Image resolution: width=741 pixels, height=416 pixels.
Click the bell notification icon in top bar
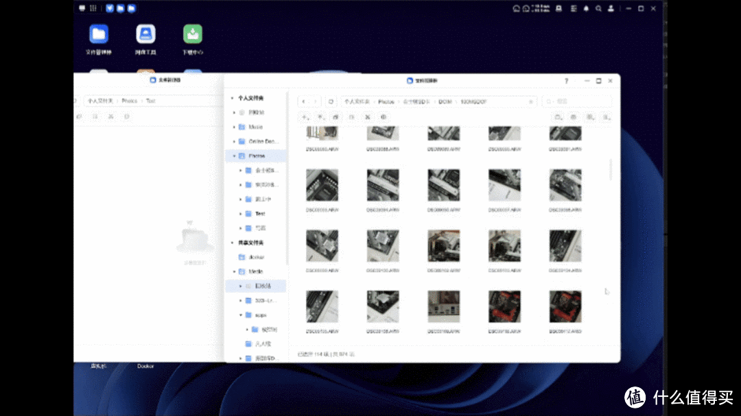click(x=586, y=9)
